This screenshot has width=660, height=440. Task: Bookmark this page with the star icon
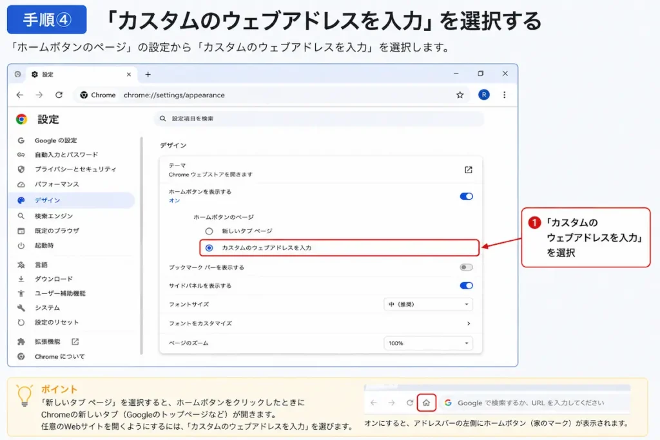[460, 95]
